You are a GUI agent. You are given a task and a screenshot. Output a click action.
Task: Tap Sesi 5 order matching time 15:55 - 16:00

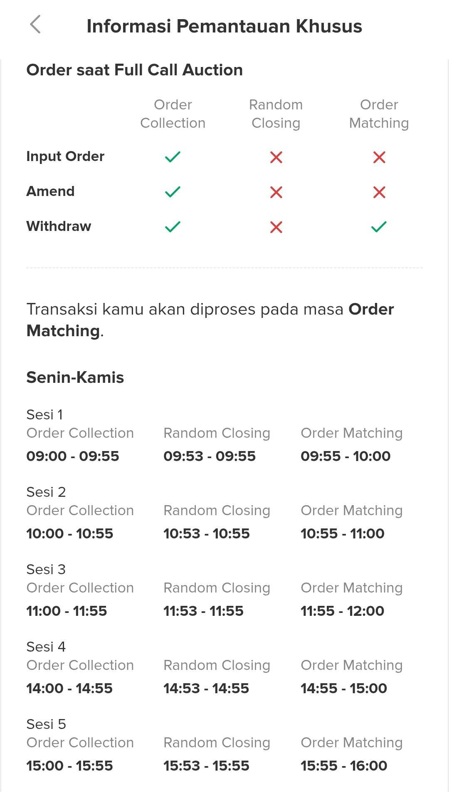click(344, 766)
